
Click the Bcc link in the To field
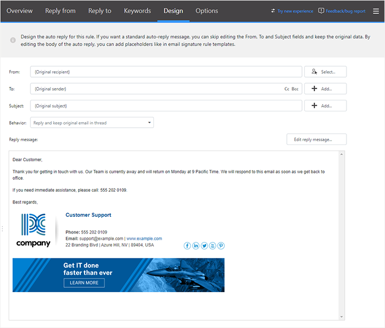pyautogui.click(x=295, y=89)
